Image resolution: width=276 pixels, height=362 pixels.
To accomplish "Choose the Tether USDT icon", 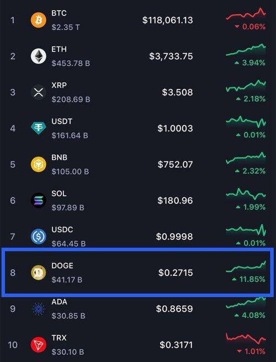I will tap(39, 128).
